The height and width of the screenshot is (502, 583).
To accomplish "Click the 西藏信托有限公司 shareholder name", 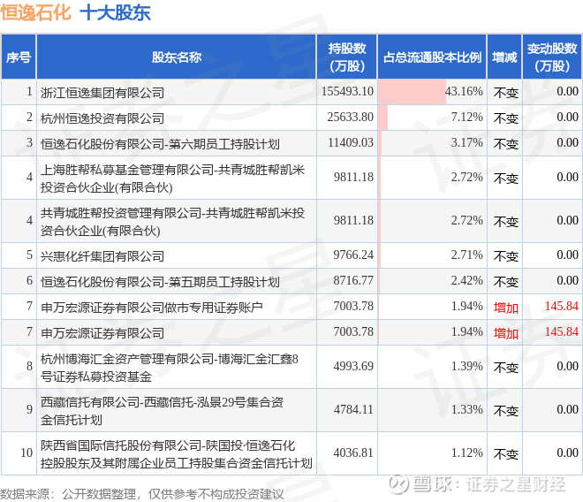I will tap(162, 411).
